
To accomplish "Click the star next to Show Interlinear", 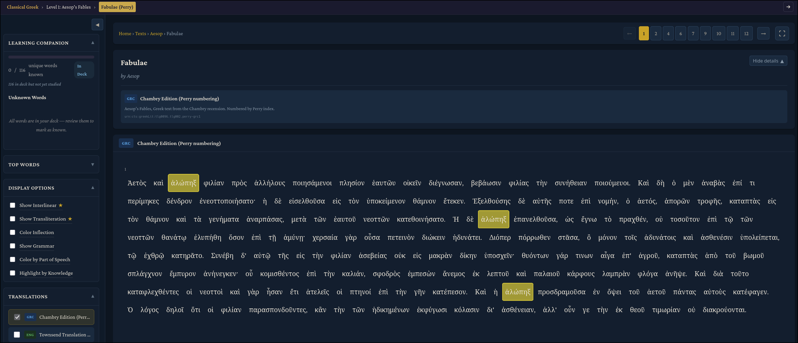I will 61,205.
